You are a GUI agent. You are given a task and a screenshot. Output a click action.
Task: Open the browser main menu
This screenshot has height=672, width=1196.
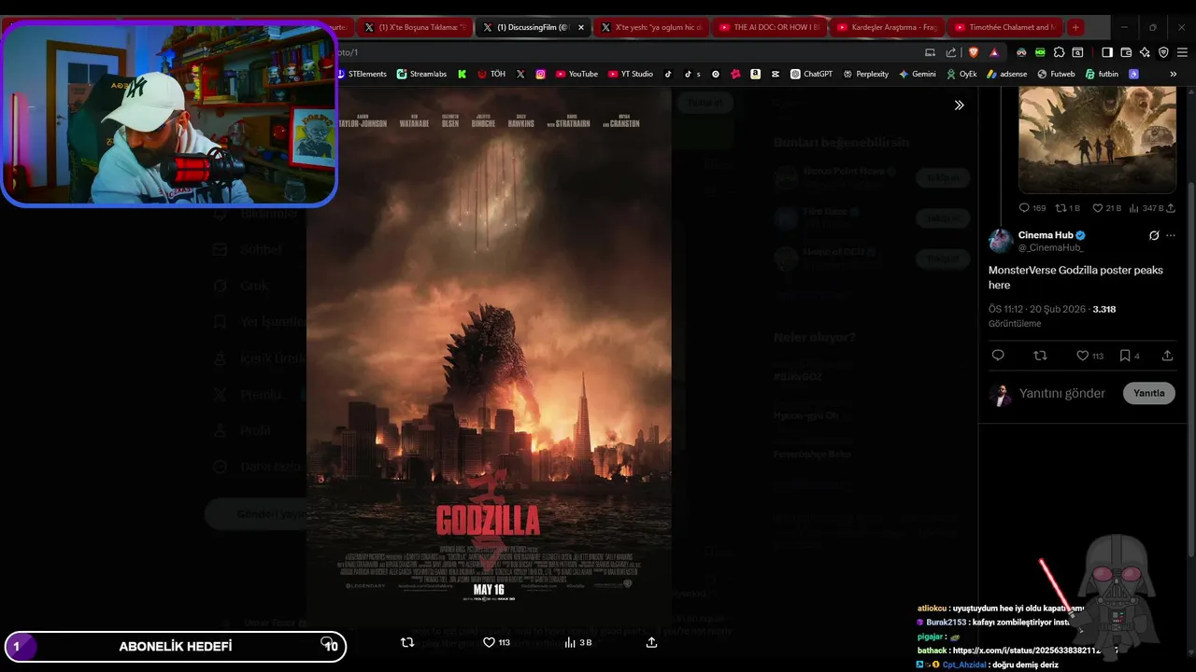(x=1182, y=52)
